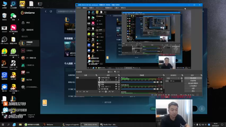The height and width of the screenshot is (127, 226).
Task: Open the 360 browser desktop shortcut
Action: pos(13,53)
